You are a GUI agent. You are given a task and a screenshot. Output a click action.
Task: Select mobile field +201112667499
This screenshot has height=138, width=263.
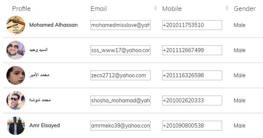pyautogui.click(x=192, y=50)
